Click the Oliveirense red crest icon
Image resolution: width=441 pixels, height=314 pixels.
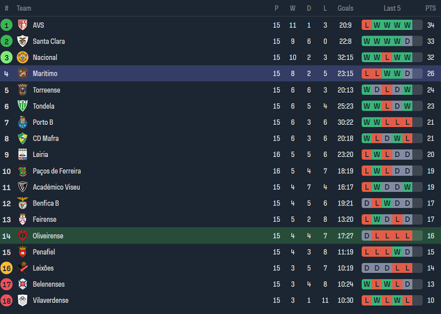[23, 236]
